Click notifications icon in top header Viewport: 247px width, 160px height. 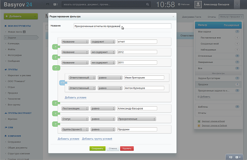(55, 4)
